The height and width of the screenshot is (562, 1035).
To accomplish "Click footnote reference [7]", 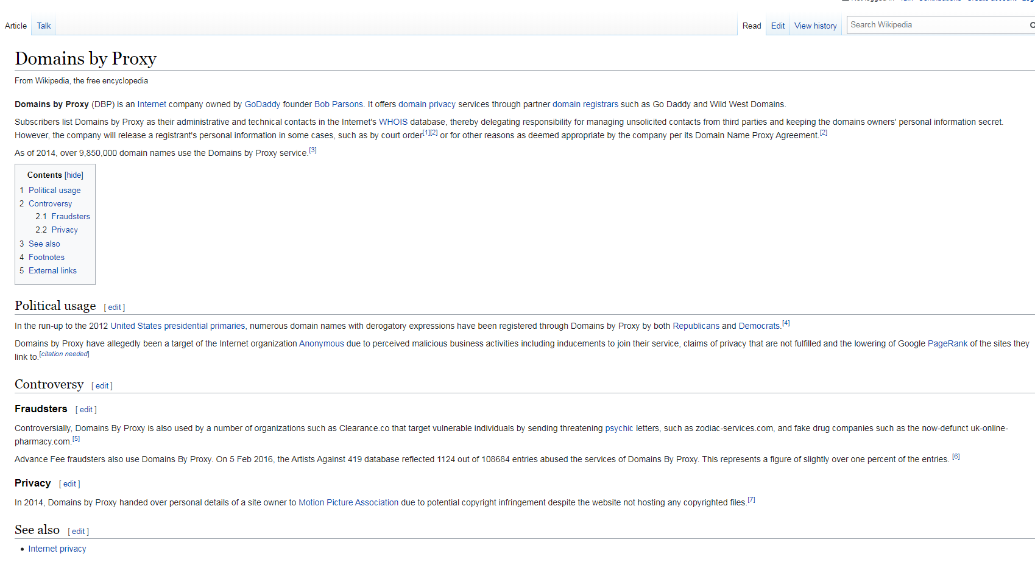I will (751, 500).
